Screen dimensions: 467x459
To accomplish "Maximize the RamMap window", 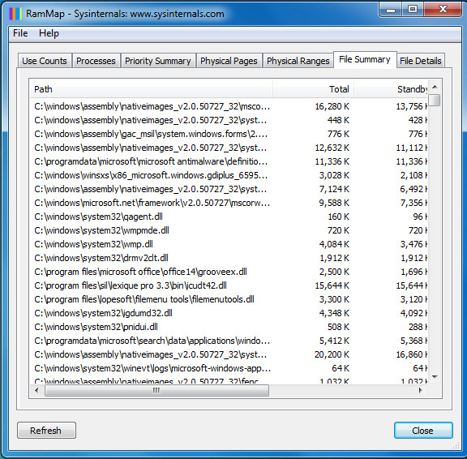I will pyautogui.click(x=413, y=10).
